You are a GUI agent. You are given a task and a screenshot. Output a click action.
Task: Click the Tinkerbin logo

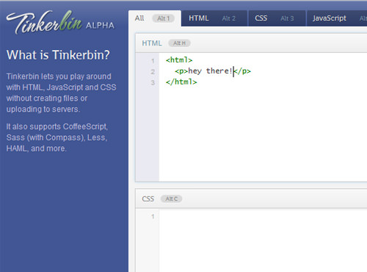click(x=45, y=22)
